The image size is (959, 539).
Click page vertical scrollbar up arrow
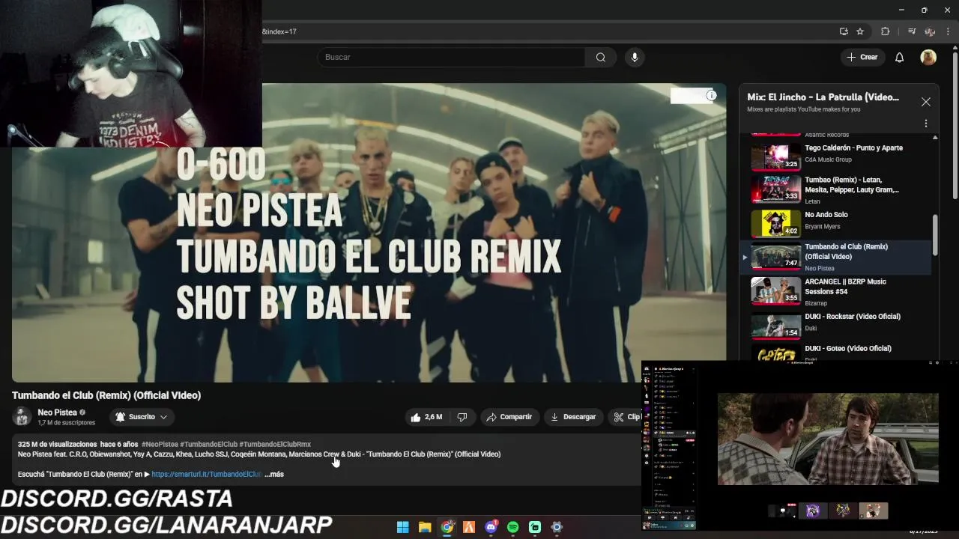coord(955,49)
